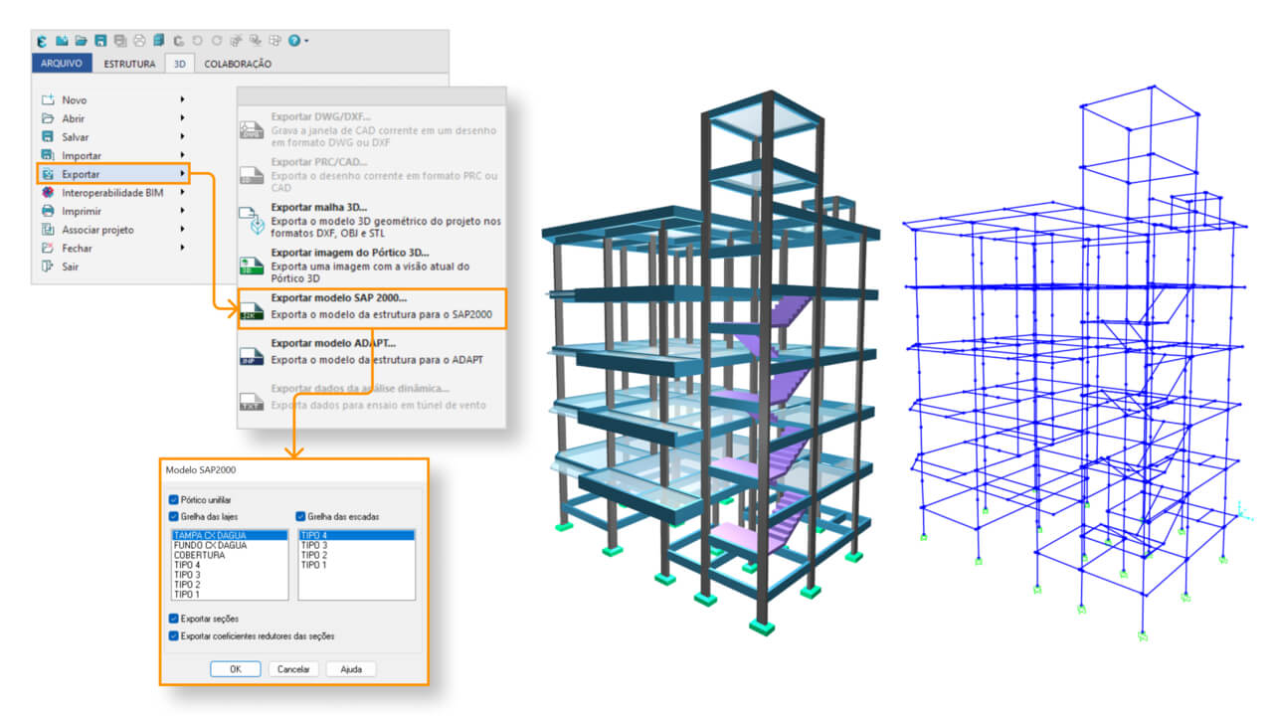The width and height of the screenshot is (1273, 716).
Task: Click the Novo menu item icon
Action: pyautogui.click(x=47, y=99)
